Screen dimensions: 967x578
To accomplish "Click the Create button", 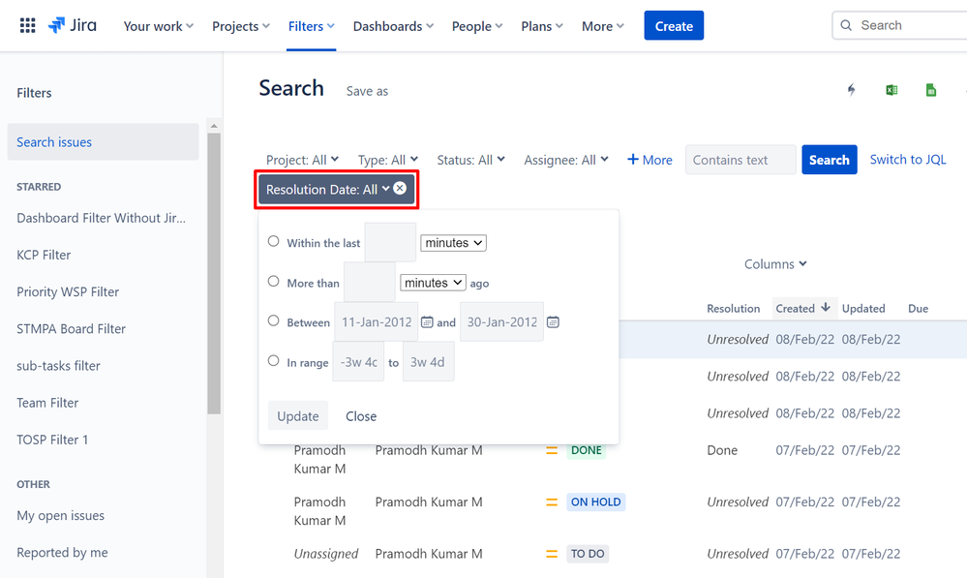I will click(x=674, y=25).
